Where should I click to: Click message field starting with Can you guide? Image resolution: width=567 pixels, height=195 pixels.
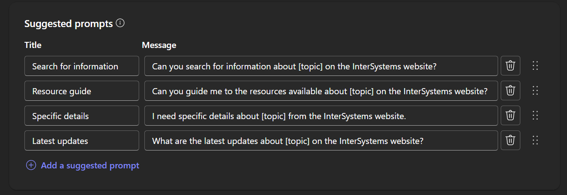(x=321, y=91)
